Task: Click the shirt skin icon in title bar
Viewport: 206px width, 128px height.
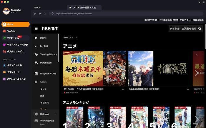Action: pyautogui.click(x=200, y=2)
